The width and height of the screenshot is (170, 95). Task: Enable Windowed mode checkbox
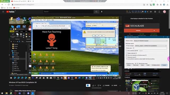click(x=126, y=57)
